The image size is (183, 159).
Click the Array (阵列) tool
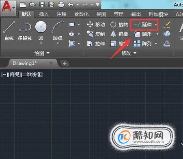[142, 44]
